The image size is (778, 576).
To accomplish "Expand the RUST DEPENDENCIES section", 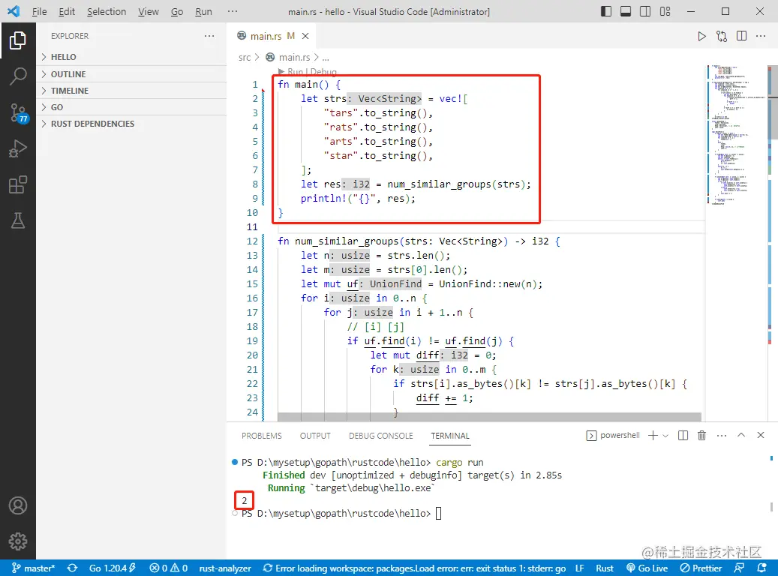I will pyautogui.click(x=131, y=124).
